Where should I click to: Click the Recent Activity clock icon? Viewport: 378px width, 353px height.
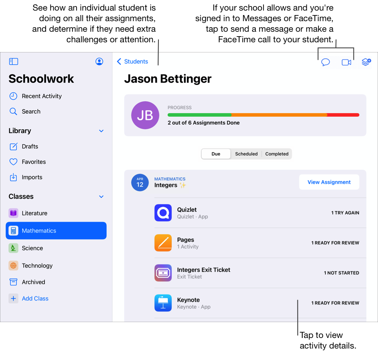(x=13, y=96)
